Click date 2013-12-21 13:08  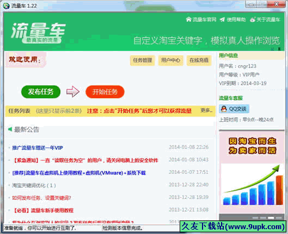[188, 210]
